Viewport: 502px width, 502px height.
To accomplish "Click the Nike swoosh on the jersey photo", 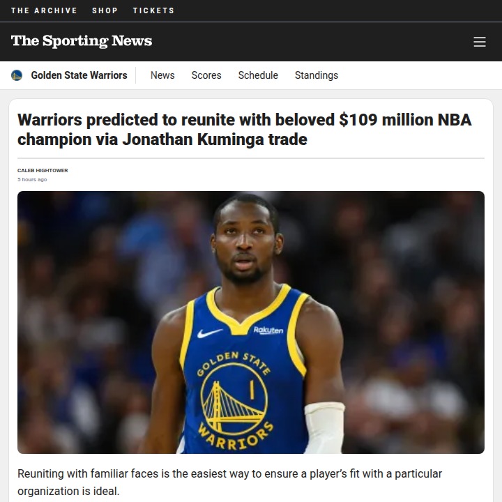I will (x=209, y=333).
